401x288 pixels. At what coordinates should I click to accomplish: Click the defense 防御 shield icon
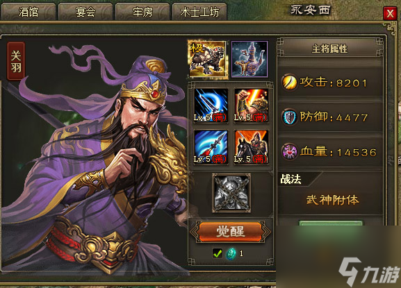(x=289, y=117)
